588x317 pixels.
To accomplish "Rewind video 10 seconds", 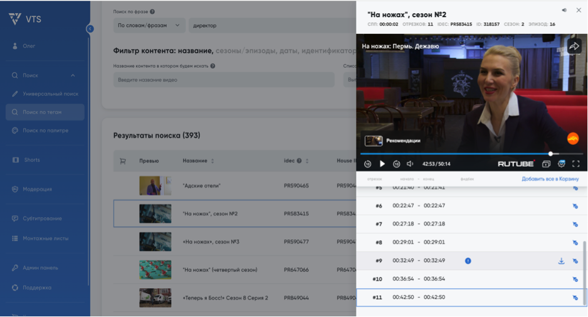I will click(x=368, y=164).
